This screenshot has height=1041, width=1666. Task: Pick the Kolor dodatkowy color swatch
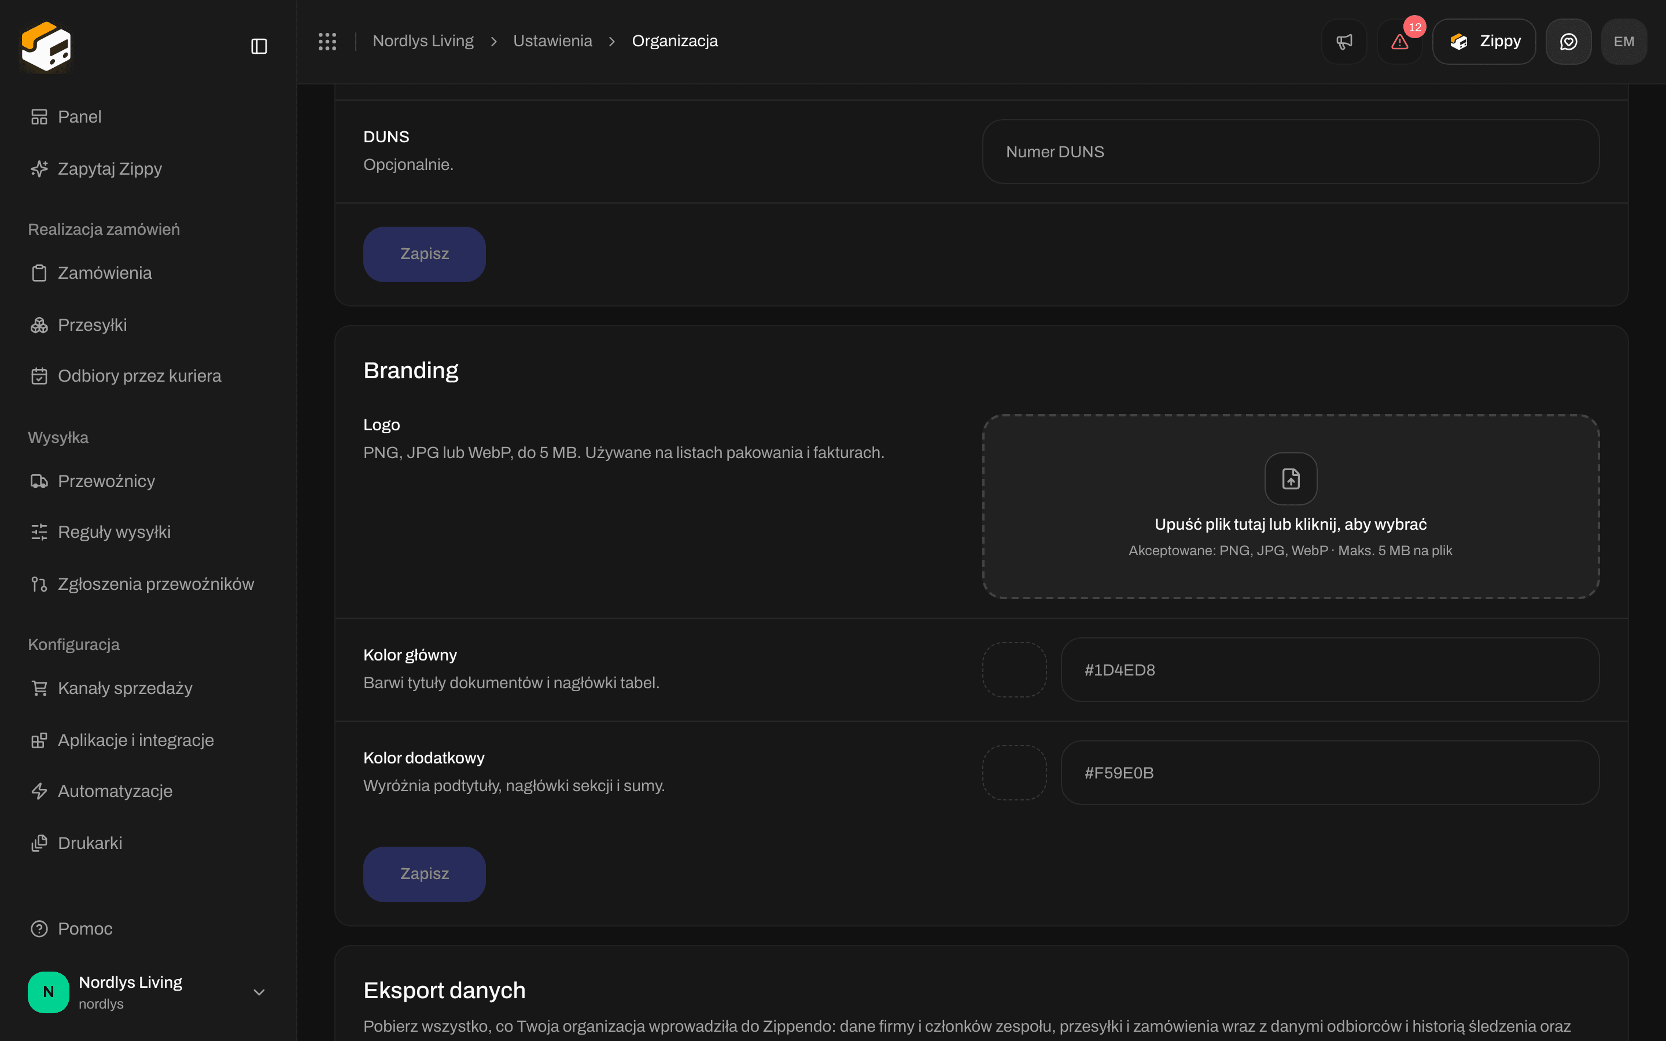[1014, 773]
